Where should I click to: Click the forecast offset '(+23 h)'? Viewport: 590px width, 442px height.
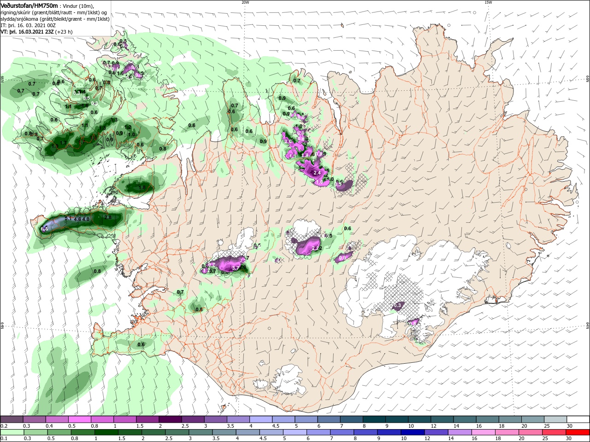pos(63,32)
